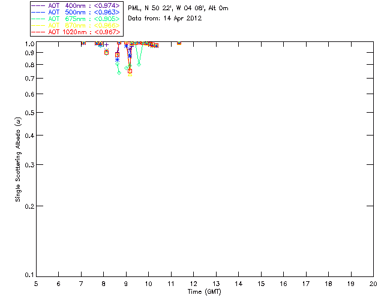The width and height of the screenshot is (384, 307).
Task: Click the red square marker near 0.75
Action: (x=130, y=71)
